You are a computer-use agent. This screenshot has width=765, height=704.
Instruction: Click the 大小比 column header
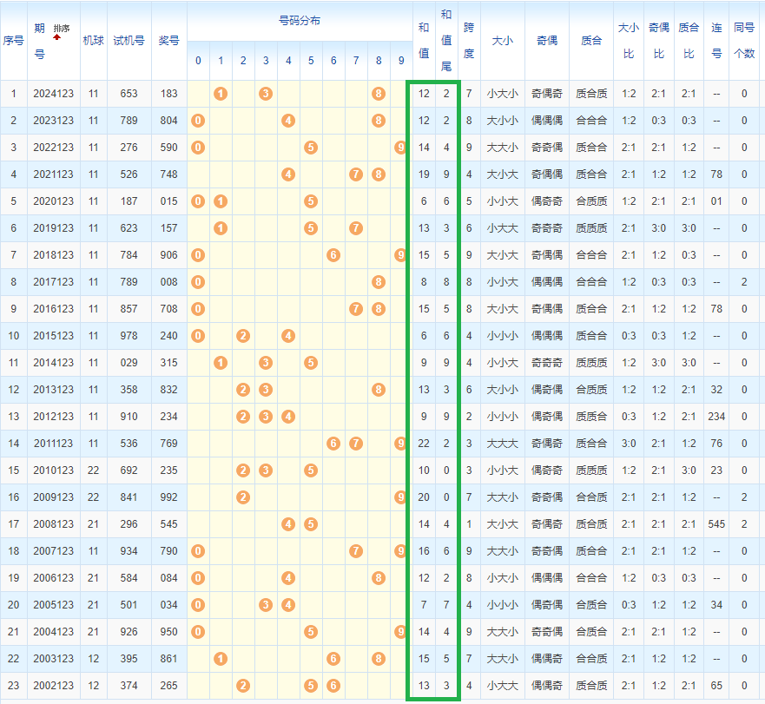[628, 40]
